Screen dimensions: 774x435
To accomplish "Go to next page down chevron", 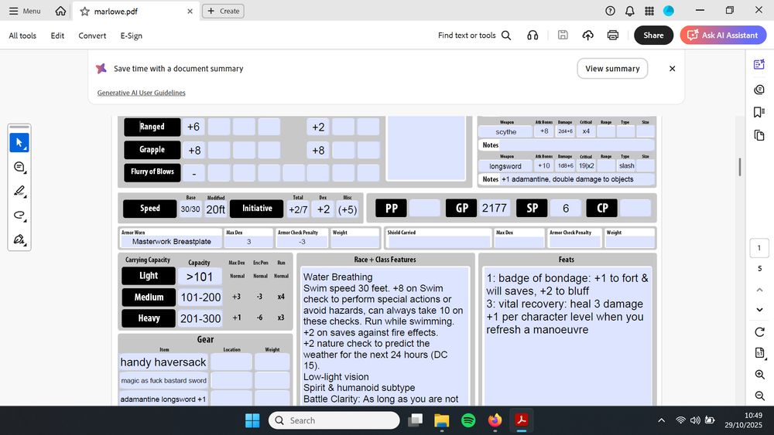I will click(x=760, y=310).
